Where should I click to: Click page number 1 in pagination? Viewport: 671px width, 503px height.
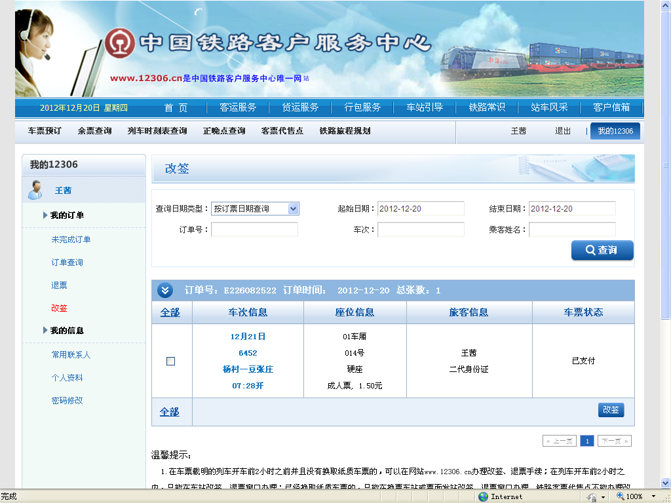pos(587,441)
